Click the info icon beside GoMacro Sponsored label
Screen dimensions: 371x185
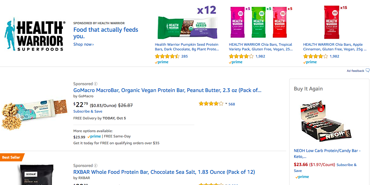[x=95, y=84]
